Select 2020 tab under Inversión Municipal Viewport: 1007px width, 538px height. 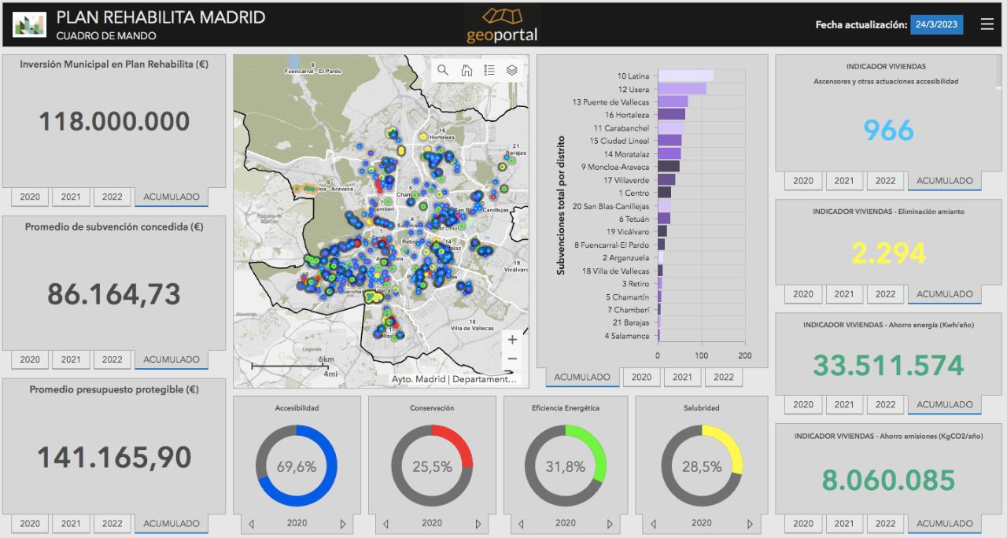pyautogui.click(x=30, y=197)
